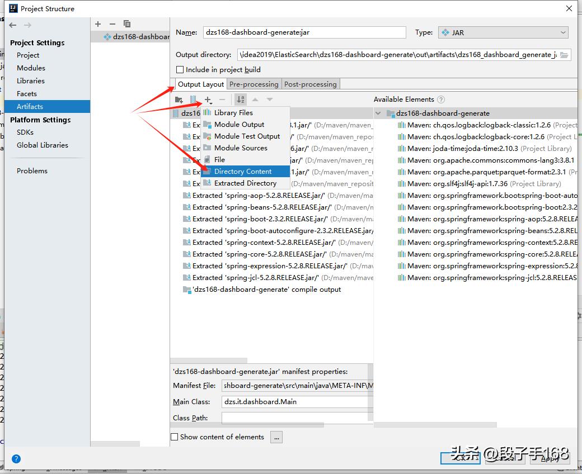The width and height of the screenshot is (582, 474).
Task: Select Artifacts in the settings sidebar
Action: click(x=47, y=106)
